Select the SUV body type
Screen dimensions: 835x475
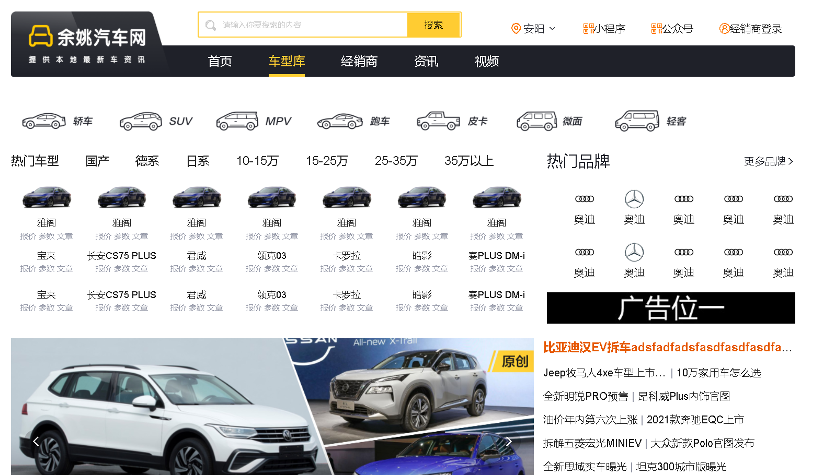point(156,121)
